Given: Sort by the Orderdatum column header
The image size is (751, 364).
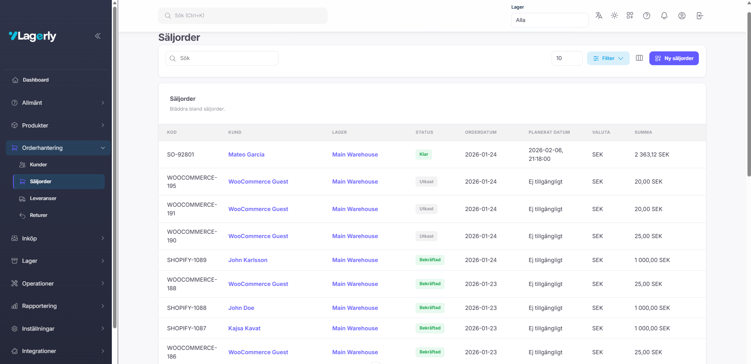Looking at the screenshot, I should tap(480, 133).
